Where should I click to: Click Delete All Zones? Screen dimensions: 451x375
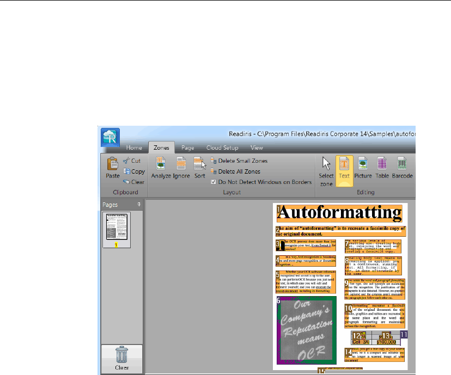pos(235,171)
